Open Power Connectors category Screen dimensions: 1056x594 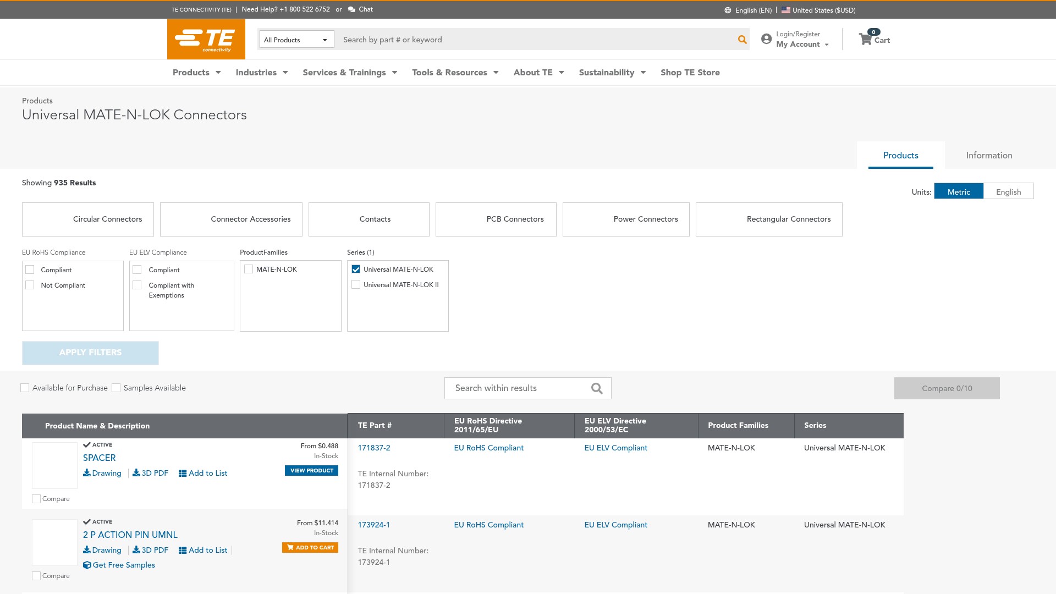point(626,219)
